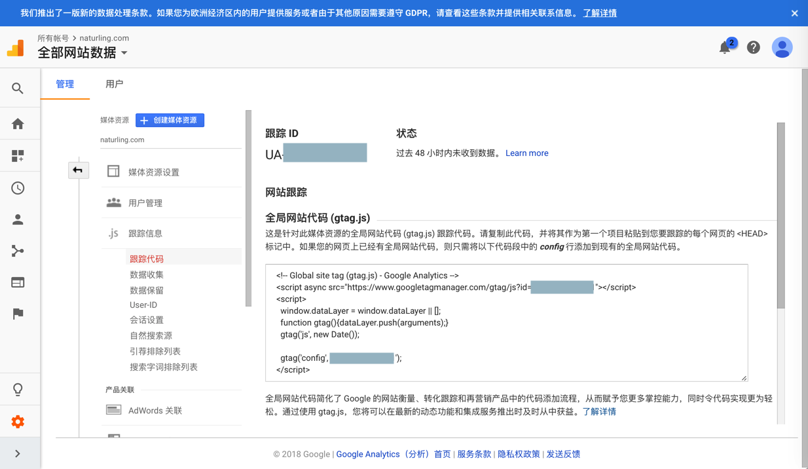Image resolution: width=808 pixels, height=469 pixels.
Task: Go to Home via the house icon
Action: pyautogui.click(x=18, y=124)
